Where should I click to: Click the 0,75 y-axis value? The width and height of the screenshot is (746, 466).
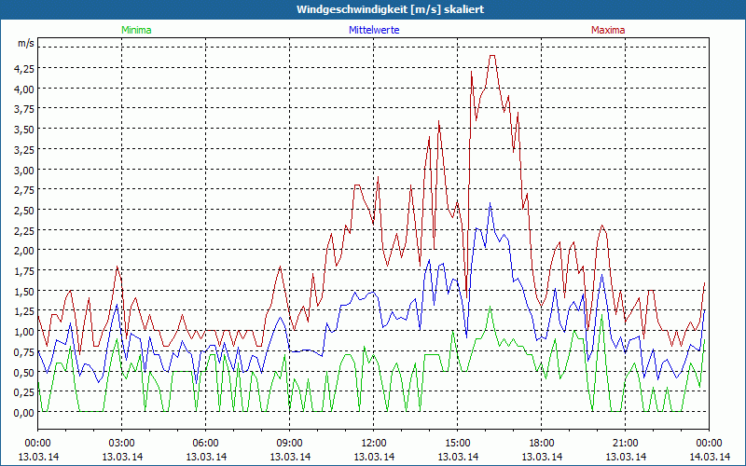coord(24,351)
